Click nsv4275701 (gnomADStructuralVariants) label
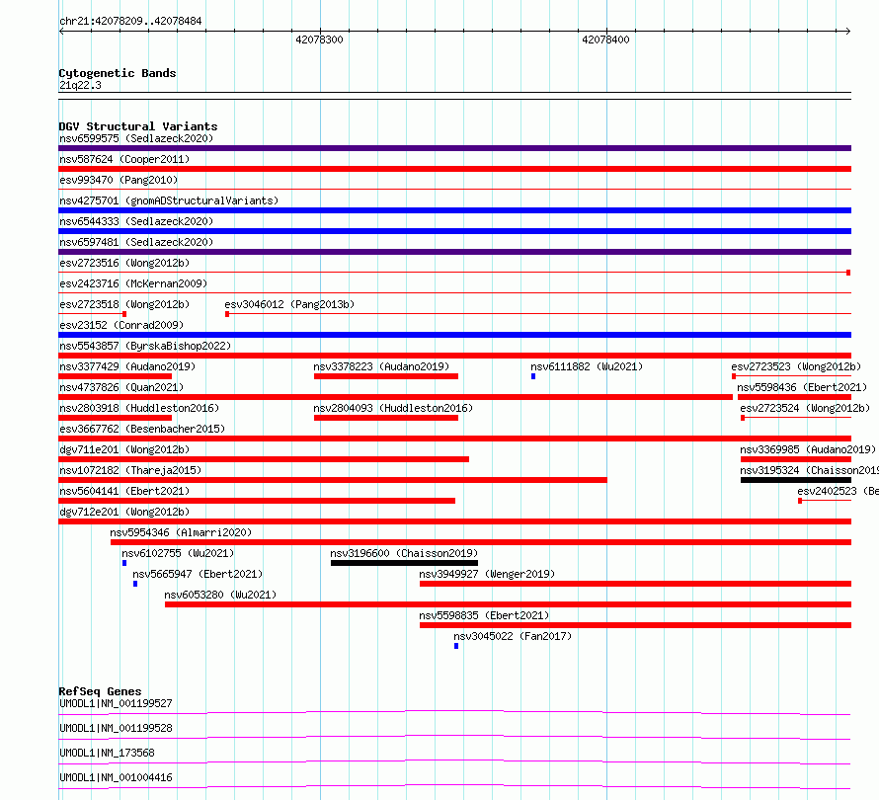Screen dimensions: 879x800 click(169, 200)
